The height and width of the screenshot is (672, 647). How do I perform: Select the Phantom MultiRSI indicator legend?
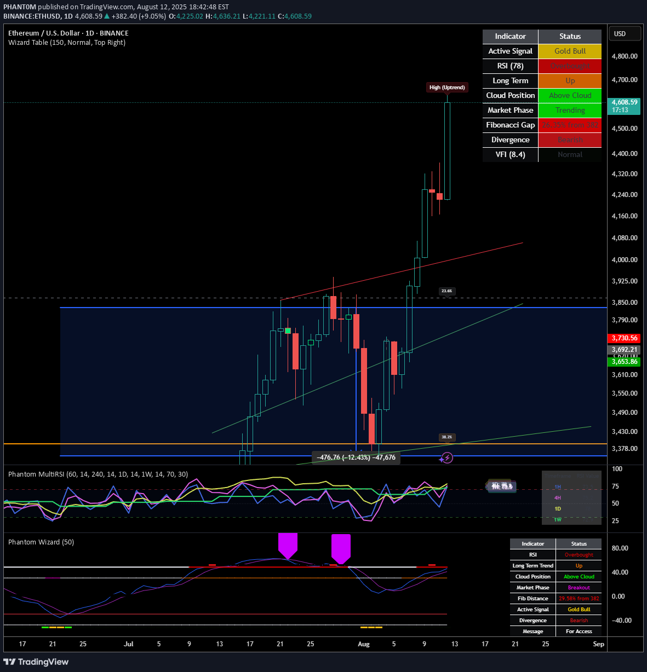98,474
